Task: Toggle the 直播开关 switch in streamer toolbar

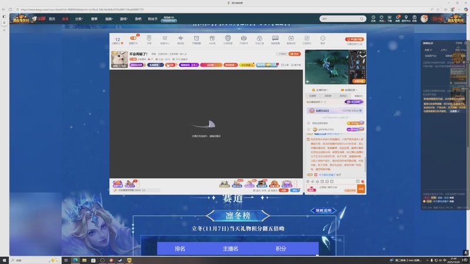Action: (x=133, y=38)
